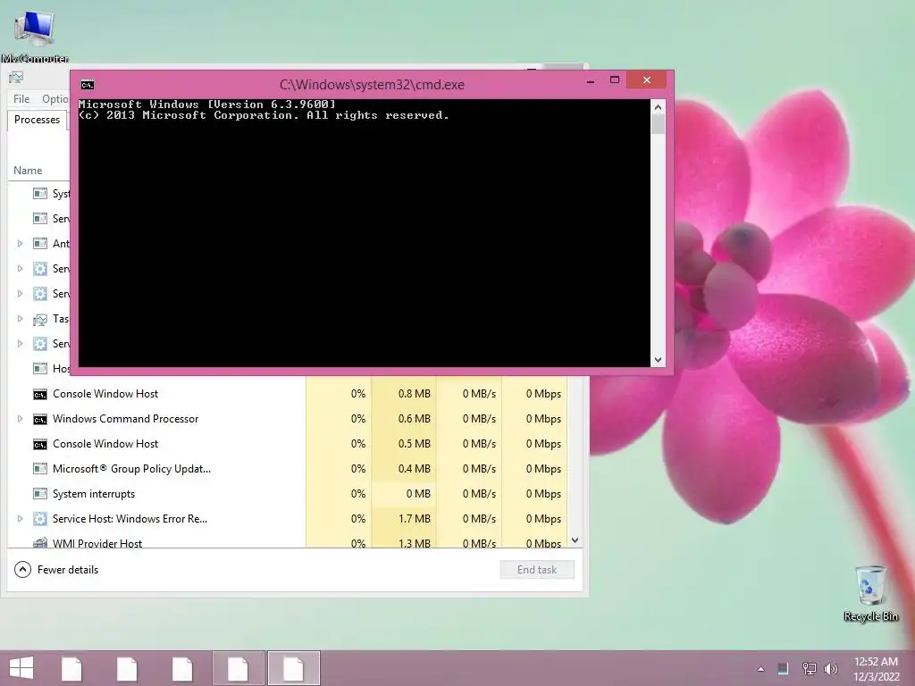Click icon of first Console Window Host row
Screen dimensions: 915x686
click(x=39, y=394)
